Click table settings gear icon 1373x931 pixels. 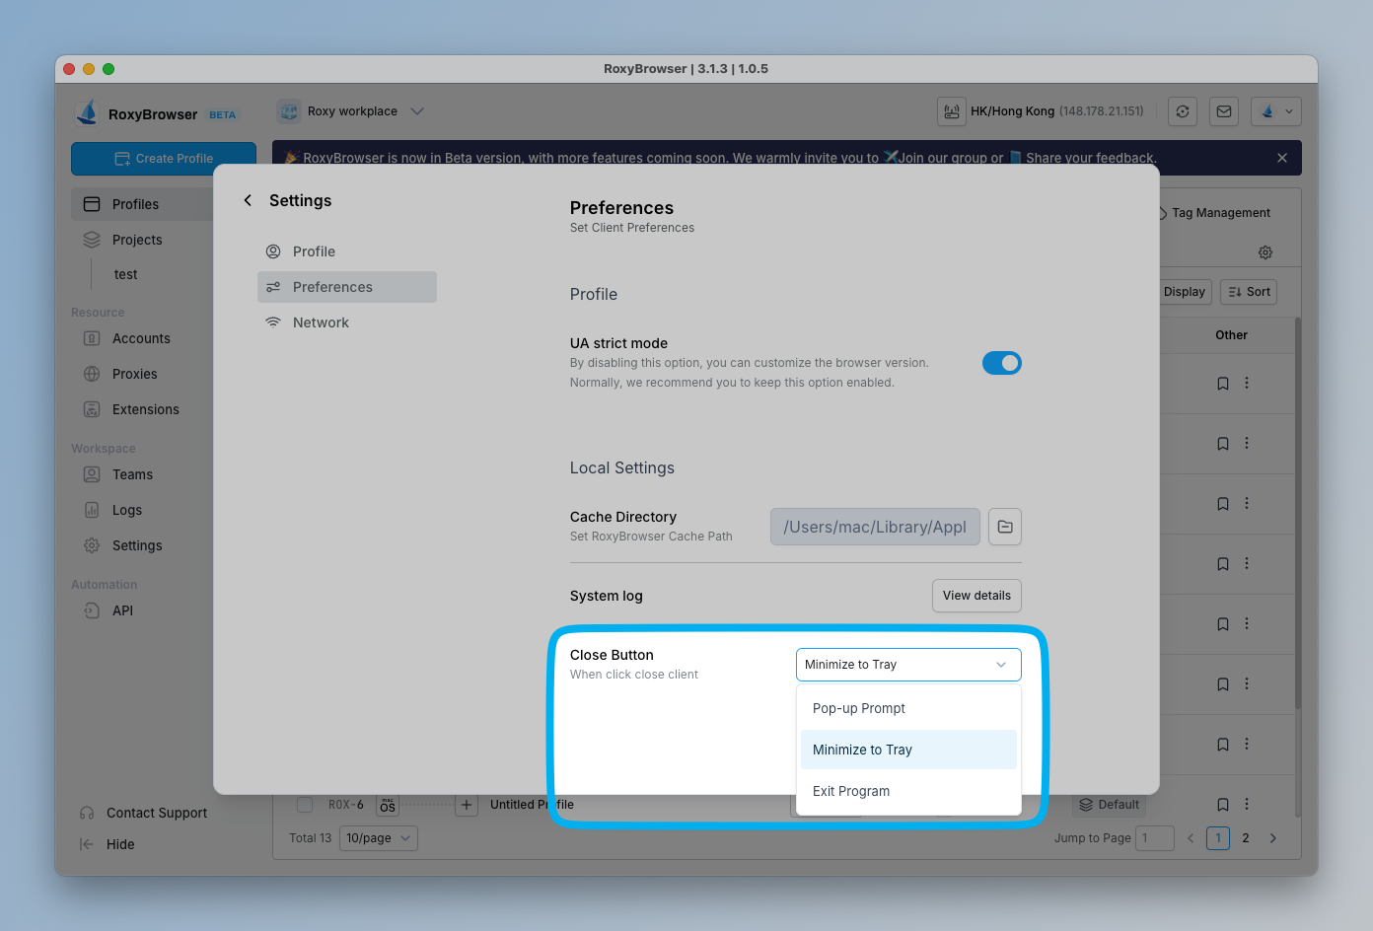[x=1265, y=252]
